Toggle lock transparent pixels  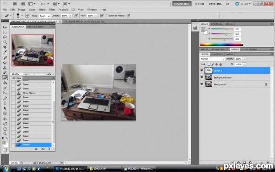pos(209,64)
